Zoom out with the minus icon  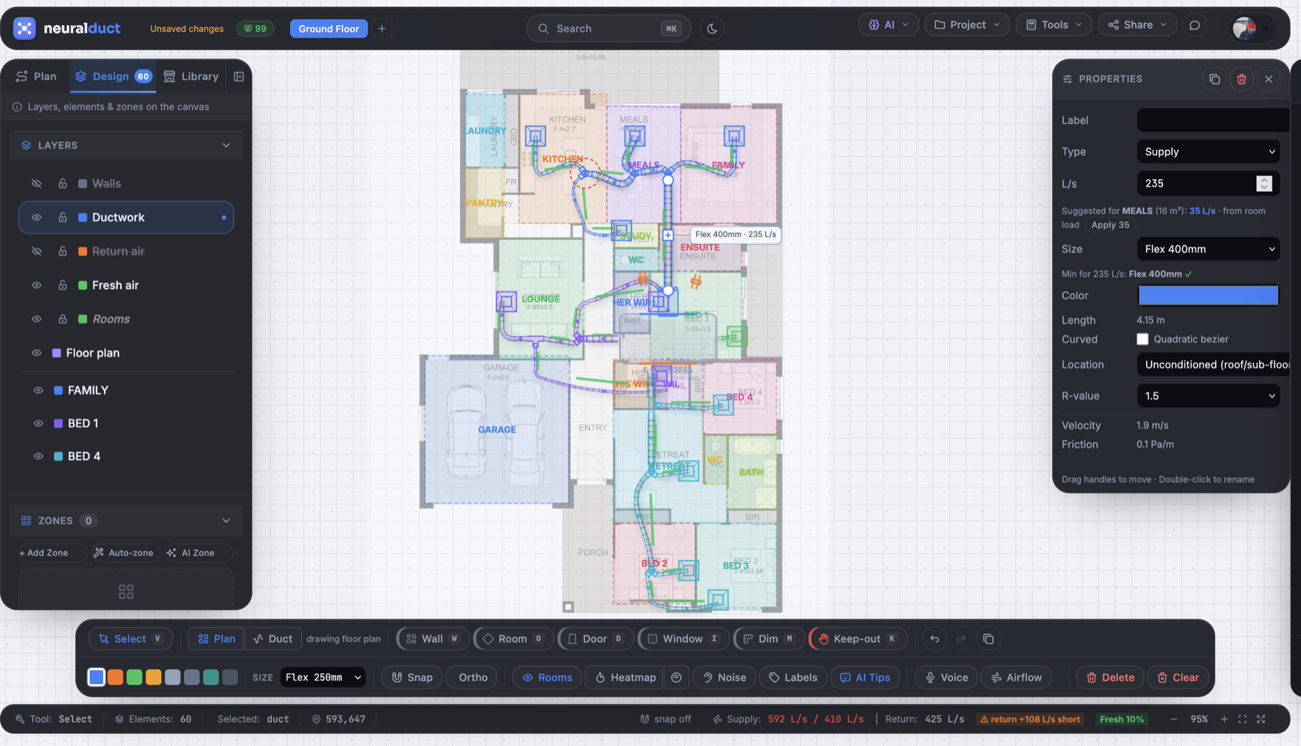pos(1174,719)
